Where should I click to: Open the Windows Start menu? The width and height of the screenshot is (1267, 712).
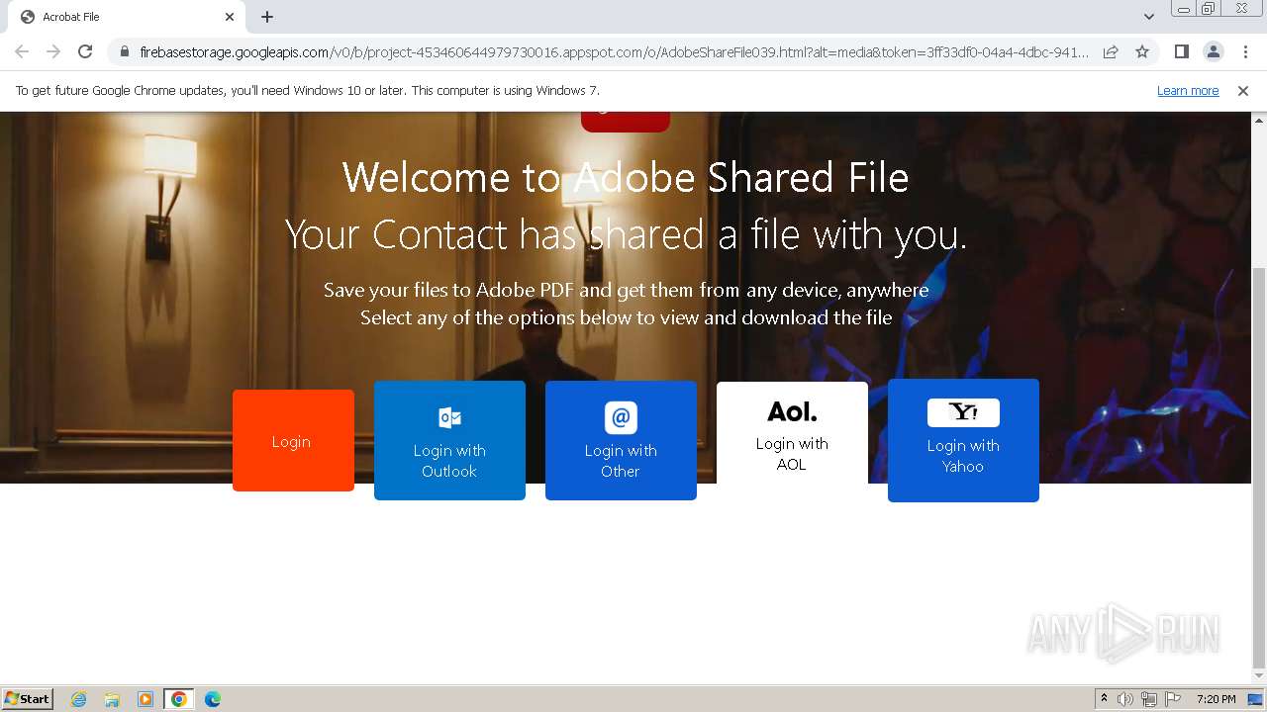[x=28, y=698]
